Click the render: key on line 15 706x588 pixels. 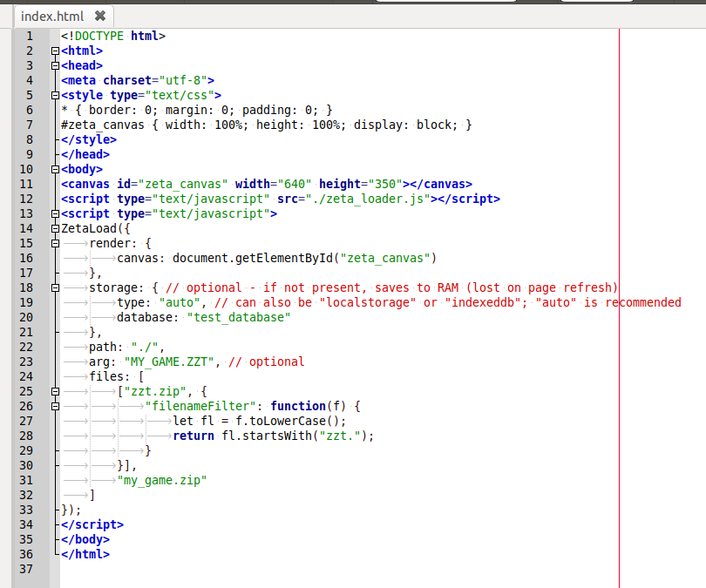coord(113,243)
